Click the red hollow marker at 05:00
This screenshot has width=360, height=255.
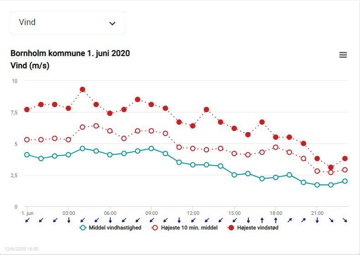click(x=96, y=126)
